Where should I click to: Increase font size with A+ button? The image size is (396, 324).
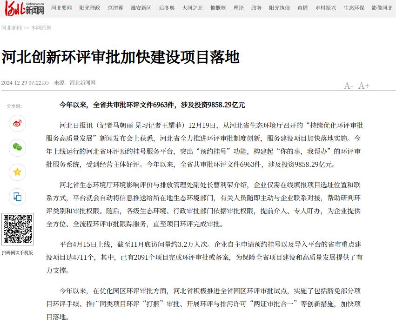point(364,86)
